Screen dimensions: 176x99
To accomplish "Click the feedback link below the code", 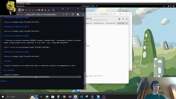I will point(4,81).
